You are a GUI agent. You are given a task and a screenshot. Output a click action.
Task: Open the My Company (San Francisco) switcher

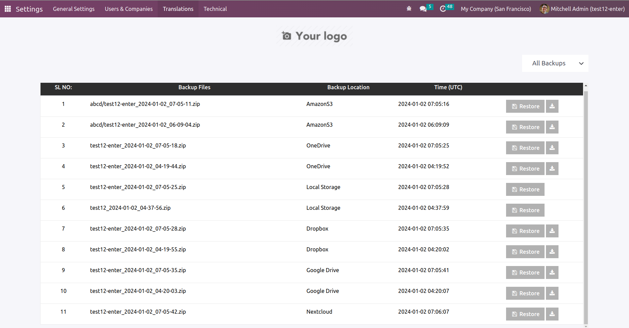pyautogui.click(x=496, y=9)
